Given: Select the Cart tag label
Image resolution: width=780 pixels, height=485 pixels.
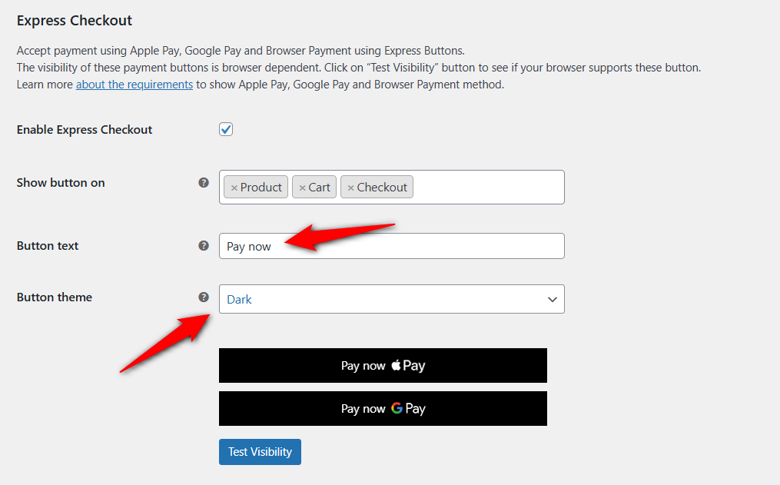Looking at the screenshot, I should pyautogui.click(x=319, y=186).
